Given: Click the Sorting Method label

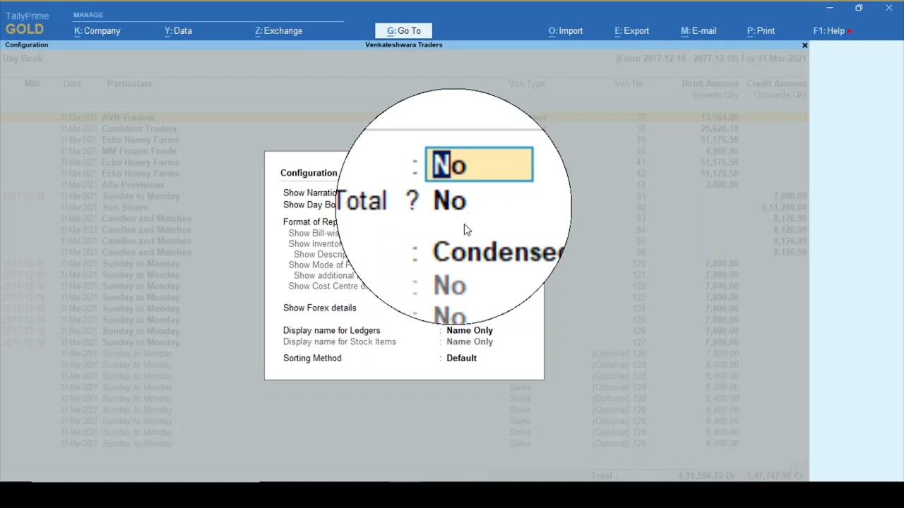Looking at the screenshot, I should pyautogui.click(x=312, y=358).
